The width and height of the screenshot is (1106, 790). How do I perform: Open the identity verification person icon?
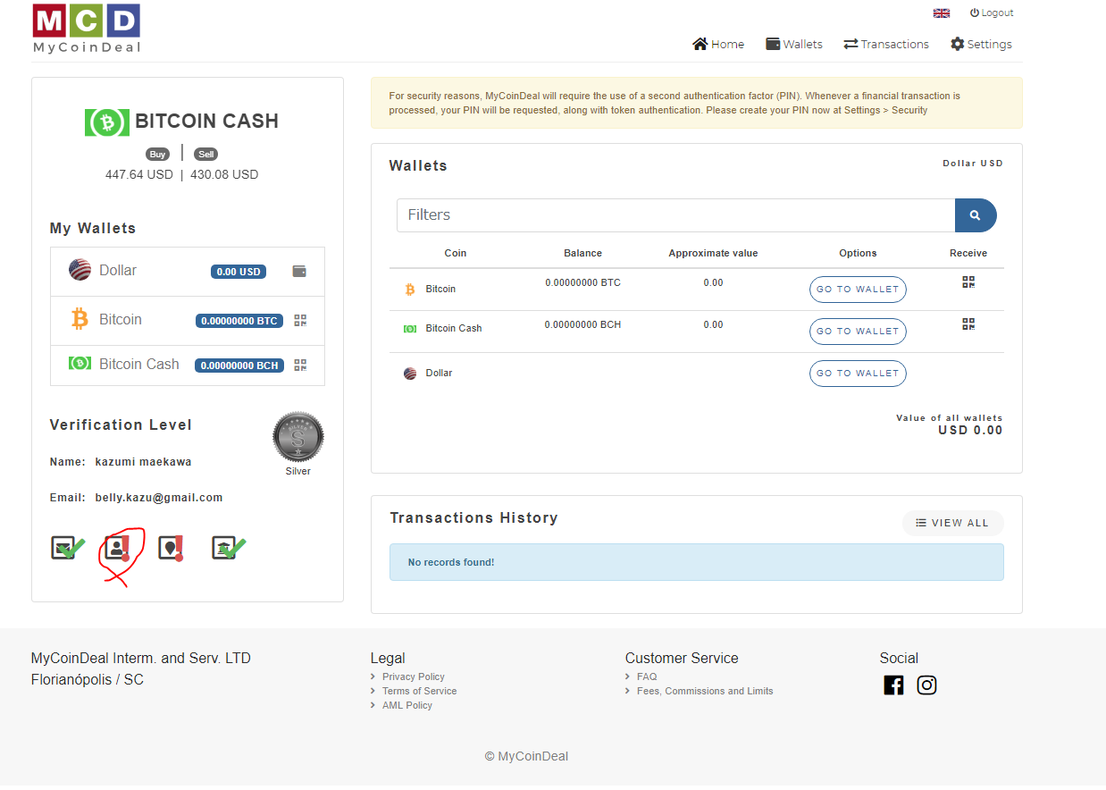[x=118, y=548]
